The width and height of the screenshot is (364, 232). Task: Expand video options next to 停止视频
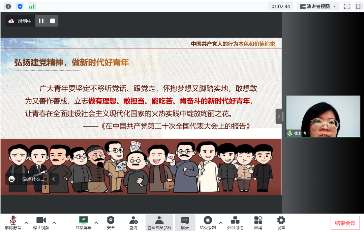point(54,223)
